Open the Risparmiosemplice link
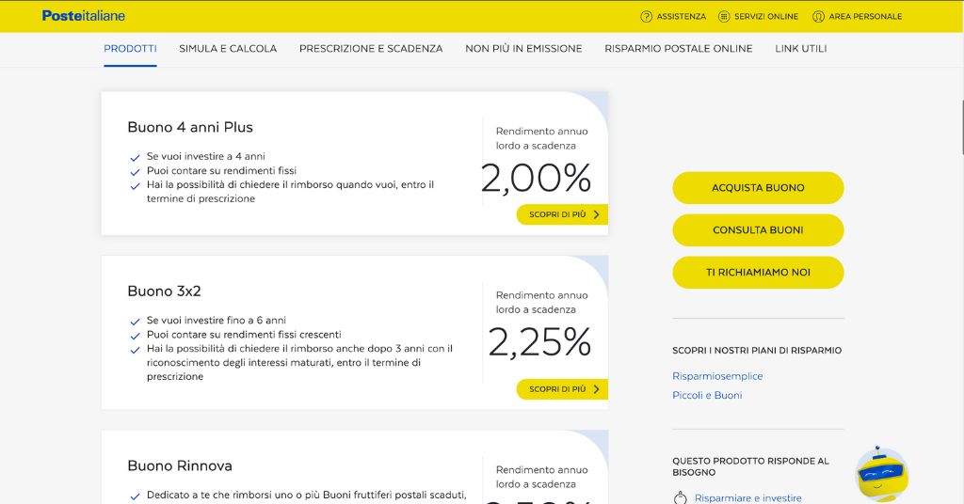 coord(717,376)
